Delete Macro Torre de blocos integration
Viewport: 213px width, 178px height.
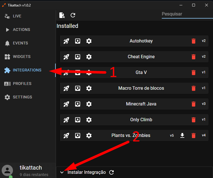click(193, 88)
